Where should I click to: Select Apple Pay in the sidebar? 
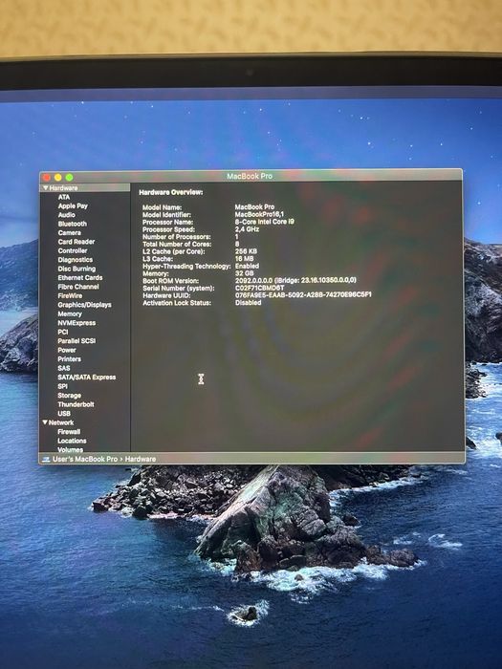click(73, 205)
